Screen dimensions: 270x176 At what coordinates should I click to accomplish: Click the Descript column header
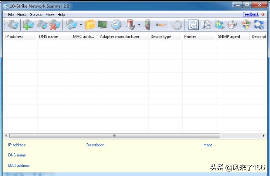click(258, 36)
